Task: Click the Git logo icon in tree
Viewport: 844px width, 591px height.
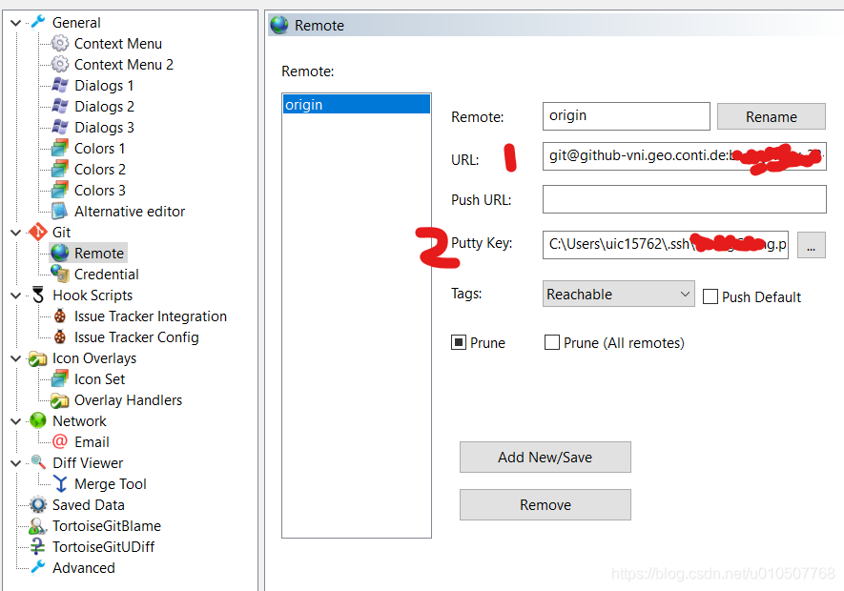Action: coord(38,232)
